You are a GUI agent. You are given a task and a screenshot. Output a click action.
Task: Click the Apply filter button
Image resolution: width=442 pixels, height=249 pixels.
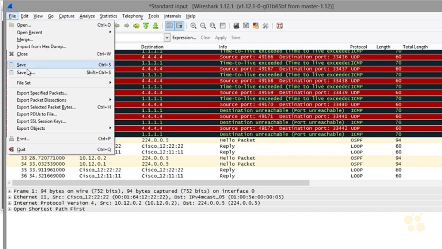pyautogui.click(x=221, y=38)
